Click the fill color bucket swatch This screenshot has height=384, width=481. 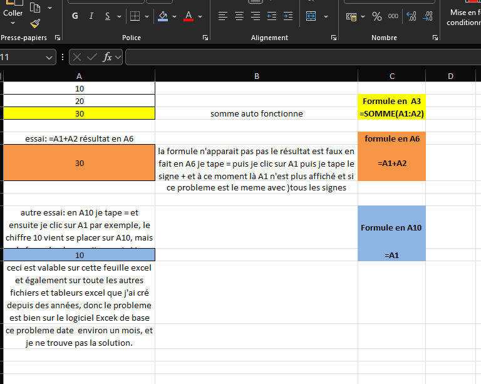click(163, 16)
